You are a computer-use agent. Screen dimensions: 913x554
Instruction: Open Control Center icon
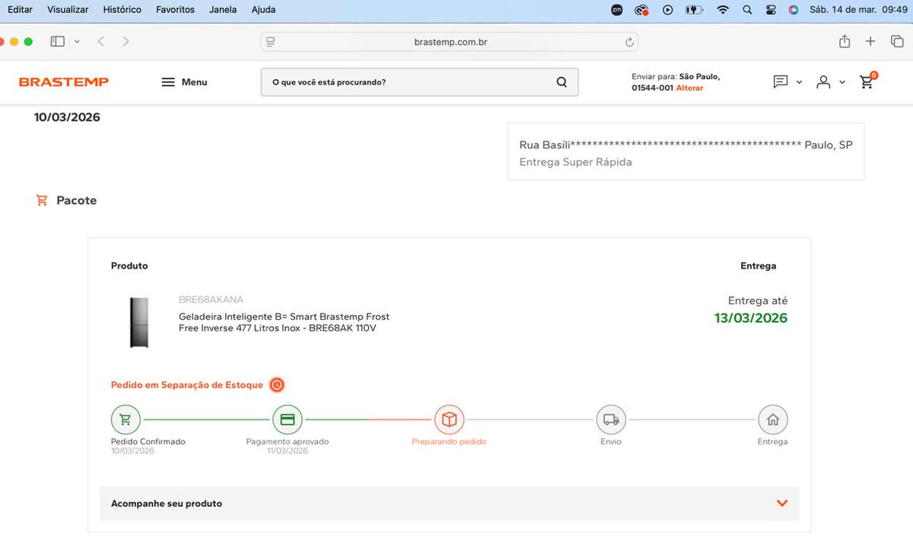coord(771,10)
